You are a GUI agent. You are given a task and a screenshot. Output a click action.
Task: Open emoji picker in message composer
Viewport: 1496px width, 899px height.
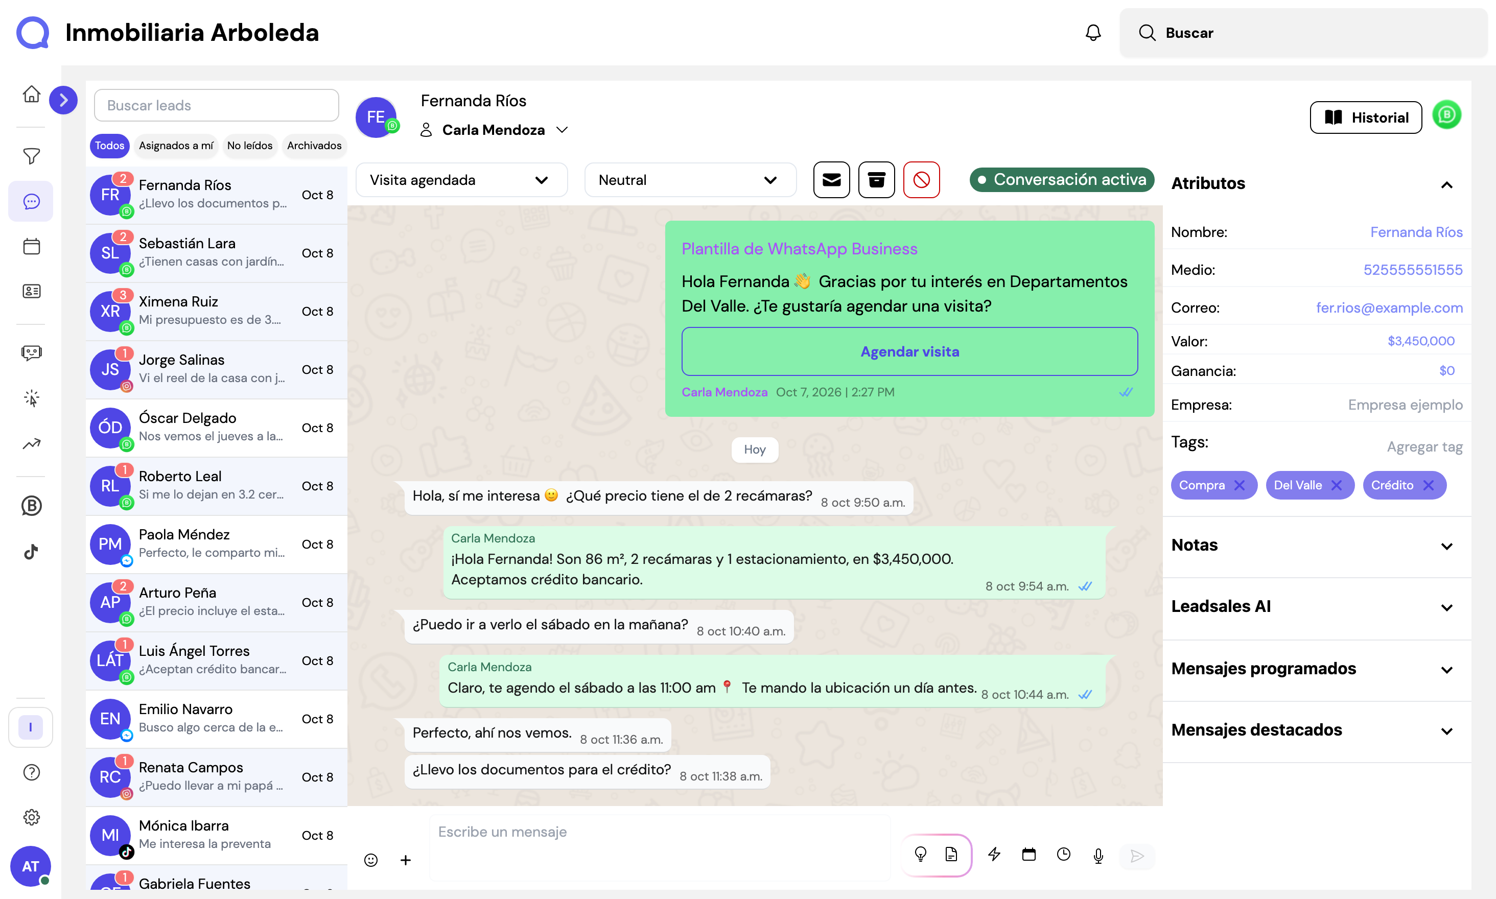click(371, 860)
